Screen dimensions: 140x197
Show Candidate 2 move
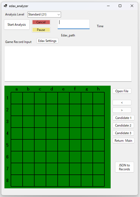pos(123,125)
